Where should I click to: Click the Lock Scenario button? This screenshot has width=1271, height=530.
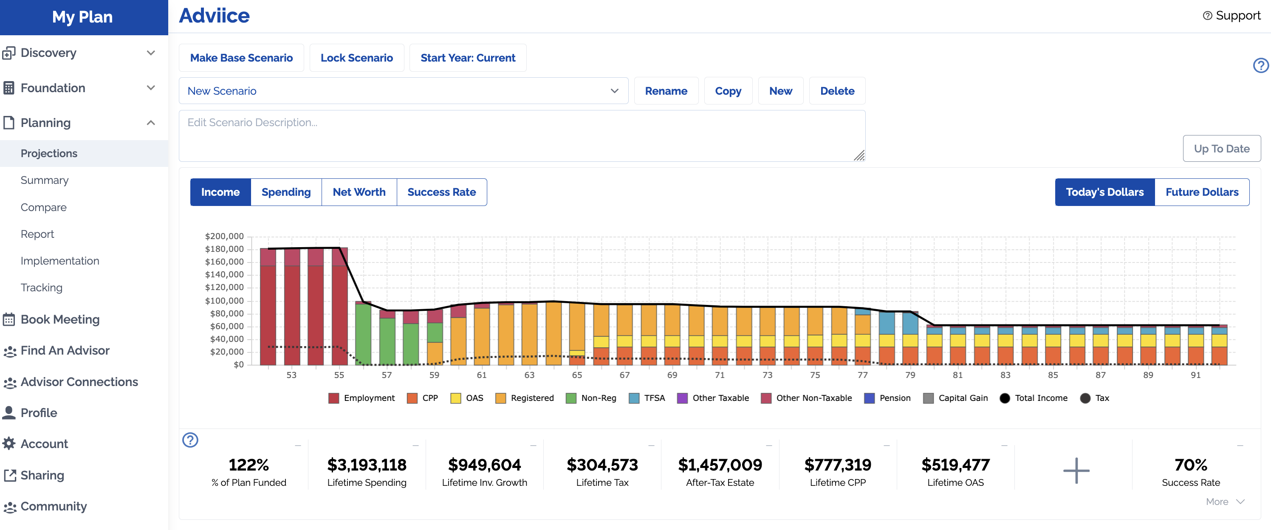[356, 58]
